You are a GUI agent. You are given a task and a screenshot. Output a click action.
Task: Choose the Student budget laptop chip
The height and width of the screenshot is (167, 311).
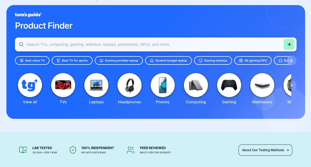point(168,60)
